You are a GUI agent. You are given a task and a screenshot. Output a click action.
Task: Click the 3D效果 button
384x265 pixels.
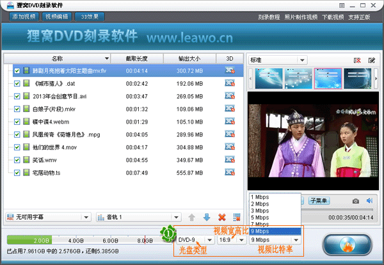[90, 17]
